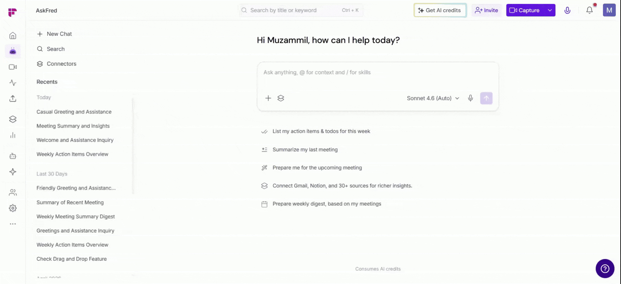This screenshot has height=284, width=621.
Task: Open Welcome and Assistance Inquiry chat
Action: [x=75, y=140]
